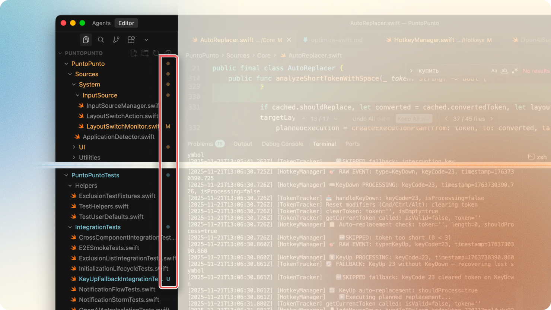The image size is (551, 310).
Task: Go to next file in 37/45 files
Action: pos(491,119)
